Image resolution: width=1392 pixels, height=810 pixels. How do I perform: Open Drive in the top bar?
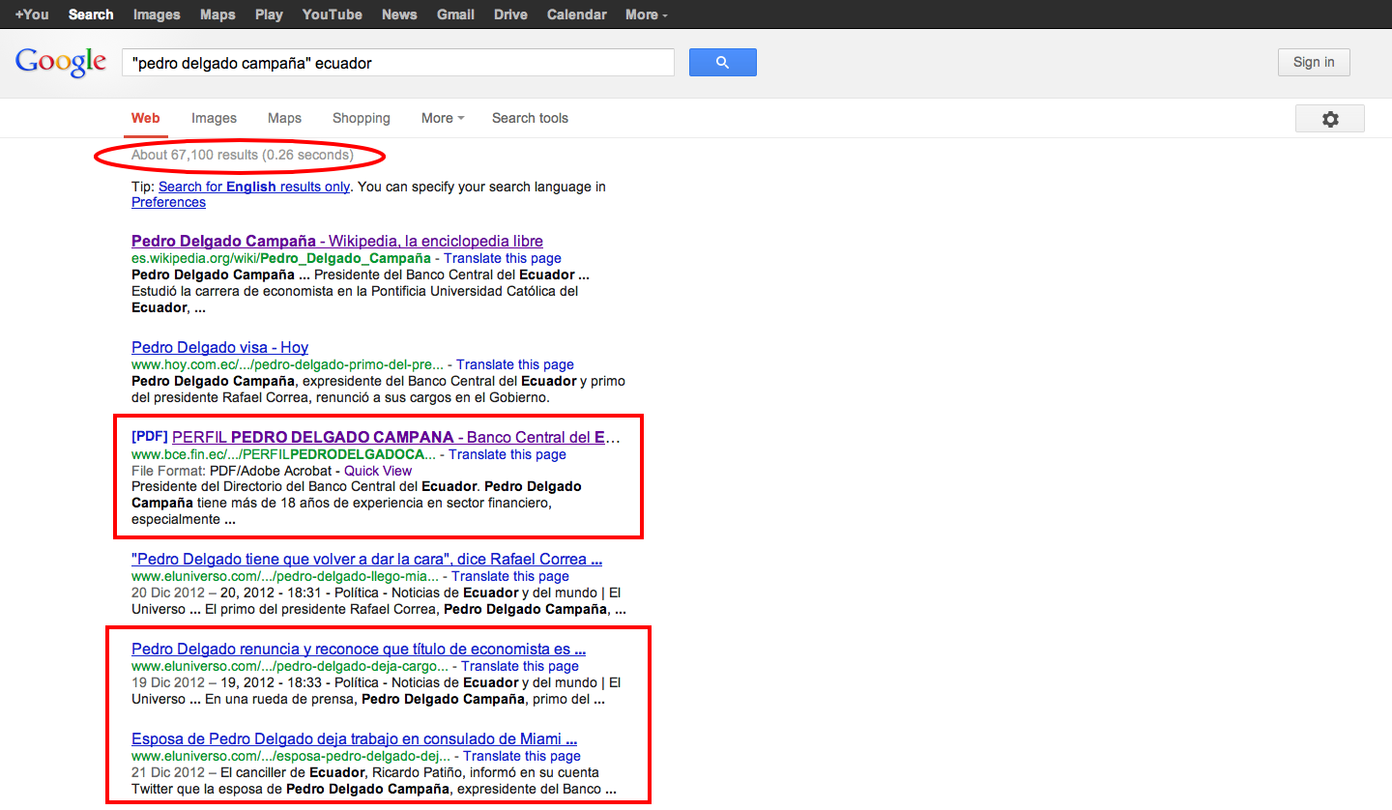(510, 14)
